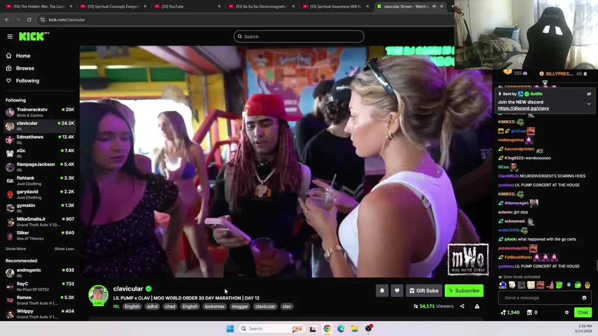
Task: Open RampageJackson channel
Action: tap(40, 167)
